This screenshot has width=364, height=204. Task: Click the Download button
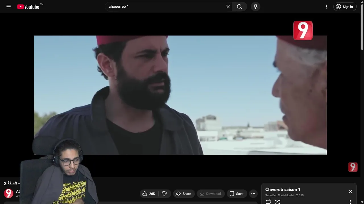coord(211,194)
